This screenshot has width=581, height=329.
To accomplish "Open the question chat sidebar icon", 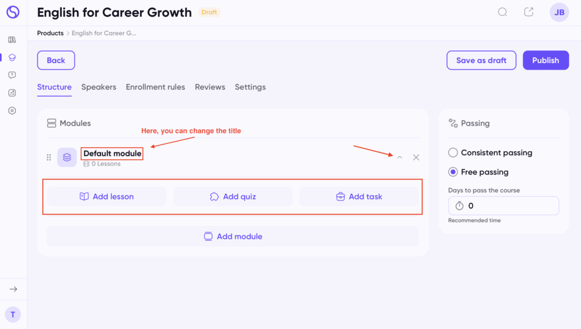I will tap(12, 75).
